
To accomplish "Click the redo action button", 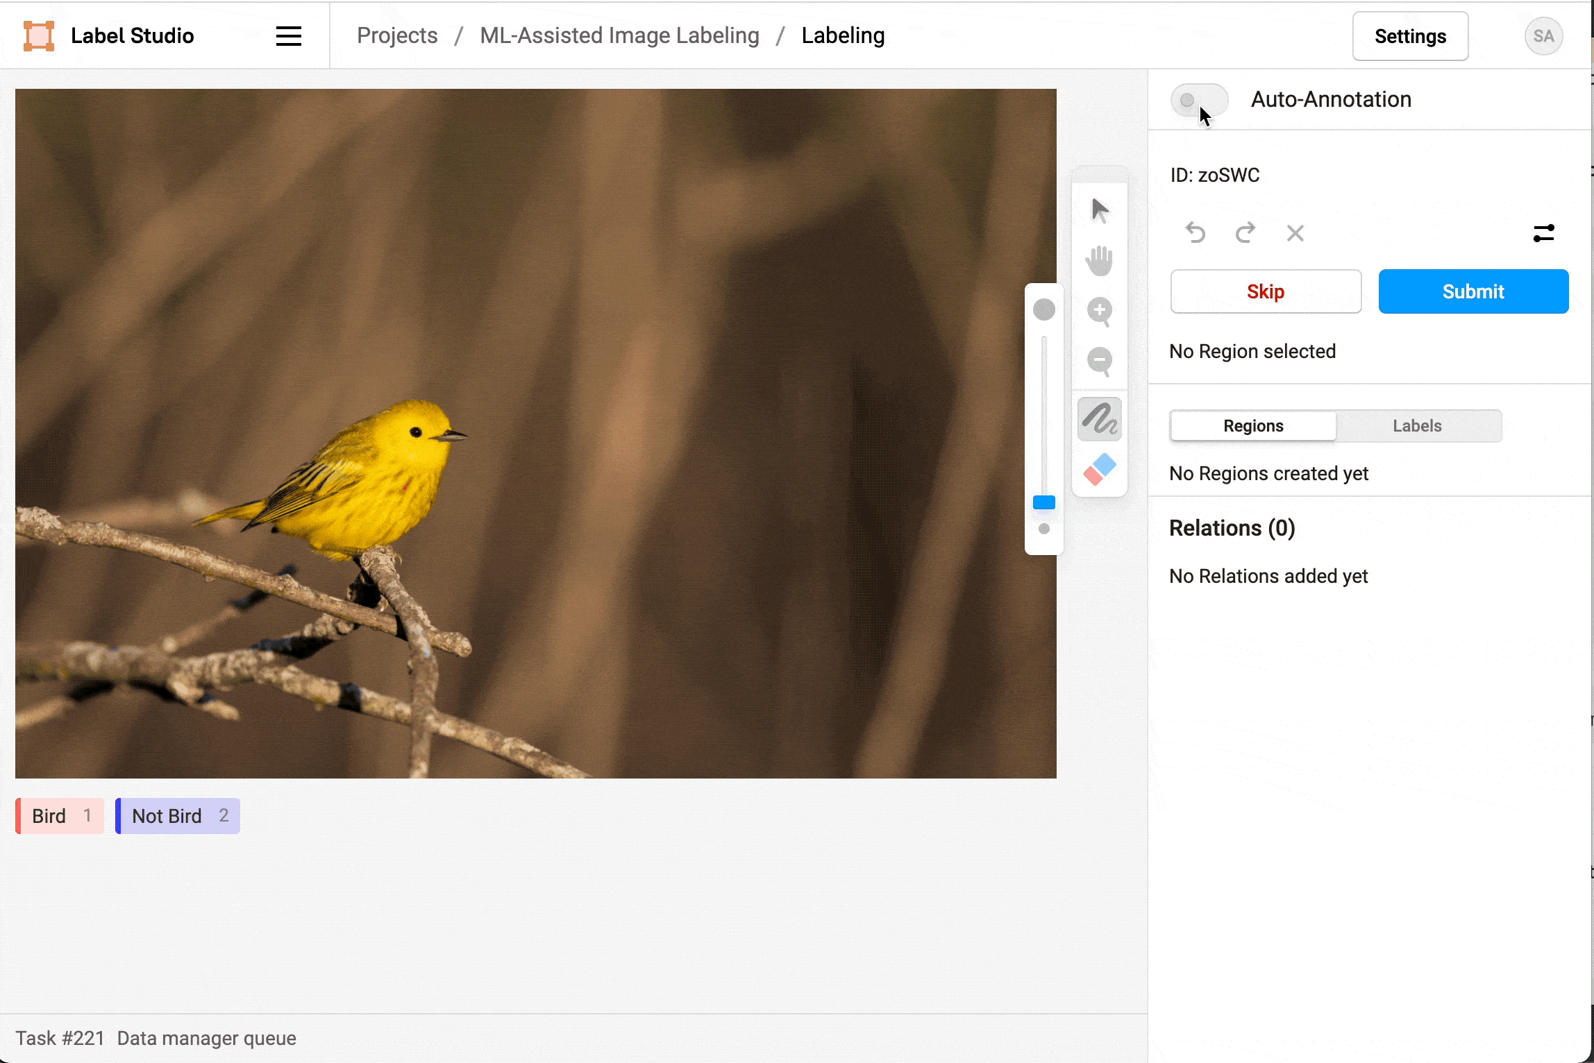I will (1245, 232).
